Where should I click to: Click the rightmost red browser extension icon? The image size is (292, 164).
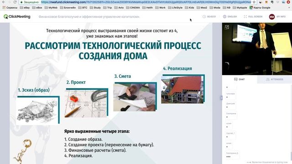(288, 2)
